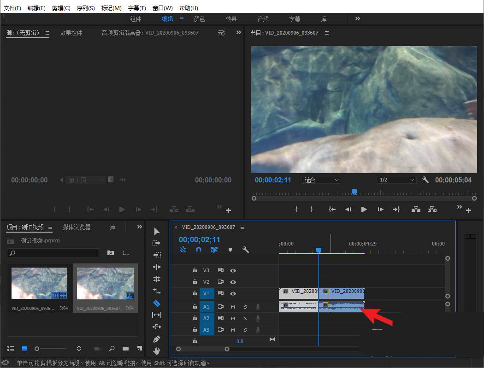The height and width of the screenshot is (368, 484).
Task: Toggle timeline snapping magnet icon
Action: pyautogui.click(x=199, y=250)
